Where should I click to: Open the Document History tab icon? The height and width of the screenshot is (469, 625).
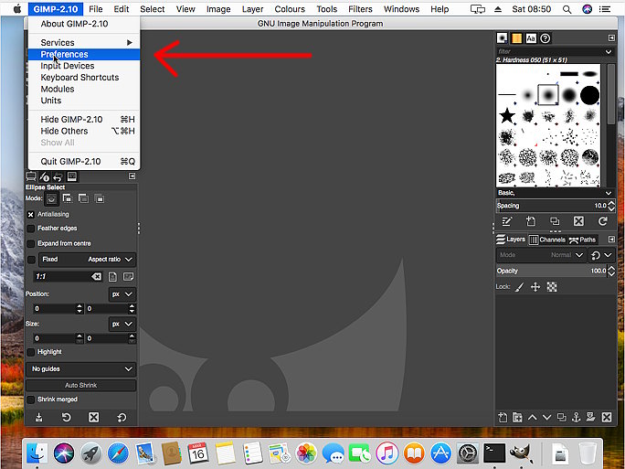[546, 38]
